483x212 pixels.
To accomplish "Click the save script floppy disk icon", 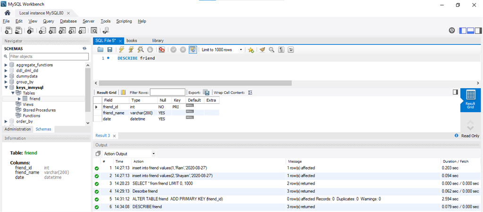I will [x=109, y=49].
